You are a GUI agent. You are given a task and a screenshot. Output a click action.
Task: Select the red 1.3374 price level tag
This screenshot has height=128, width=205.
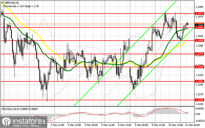coord(199,54)
